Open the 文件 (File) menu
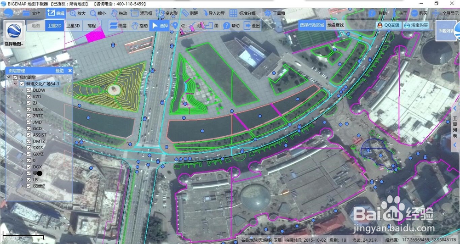This screenshot has width=460, height=244. click(x=31, y=13)
